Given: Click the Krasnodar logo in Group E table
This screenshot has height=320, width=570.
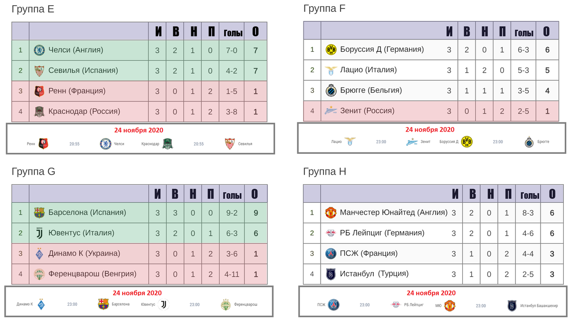Looking at the screenshot, I should 39,112.
